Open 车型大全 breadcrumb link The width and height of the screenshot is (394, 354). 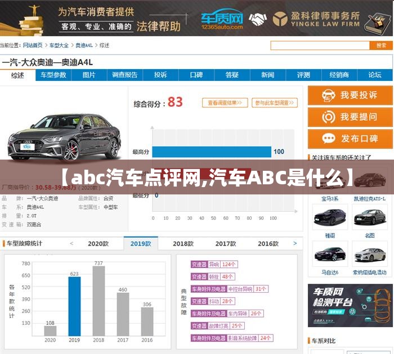(x=59, y=46)
